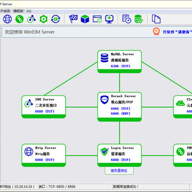The image size is (192, 192).
Task: Click the green hexagon gear toolbar icon
Action: point(44,19)
